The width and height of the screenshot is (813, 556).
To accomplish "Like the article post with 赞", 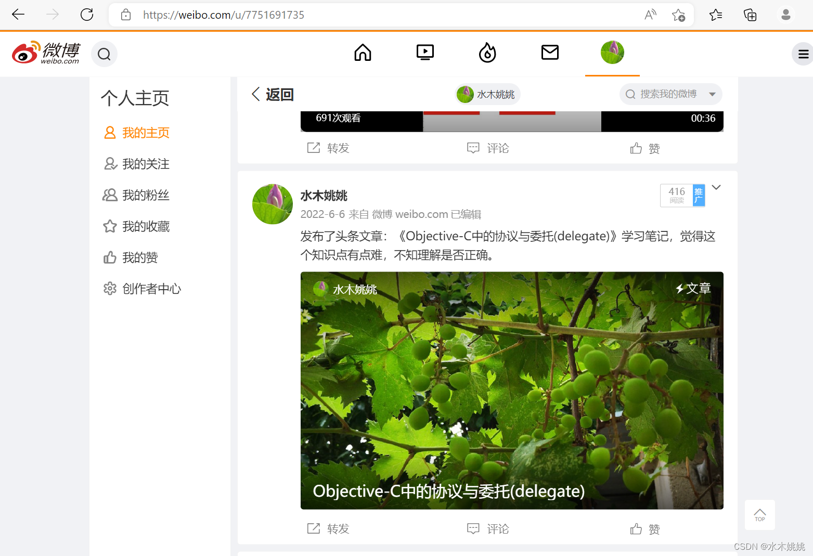I will (x=645, y=529).
